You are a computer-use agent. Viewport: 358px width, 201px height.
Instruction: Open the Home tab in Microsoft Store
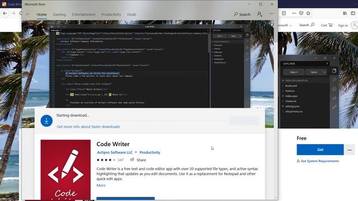pyautogui.click(x=42, y=15)
